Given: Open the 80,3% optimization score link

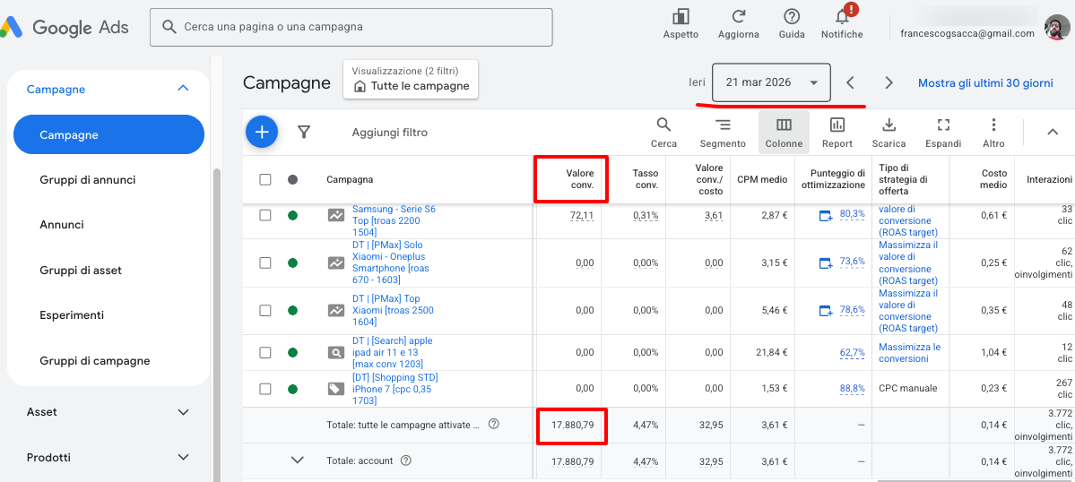Looking at the screenshot, I should 852,214.
